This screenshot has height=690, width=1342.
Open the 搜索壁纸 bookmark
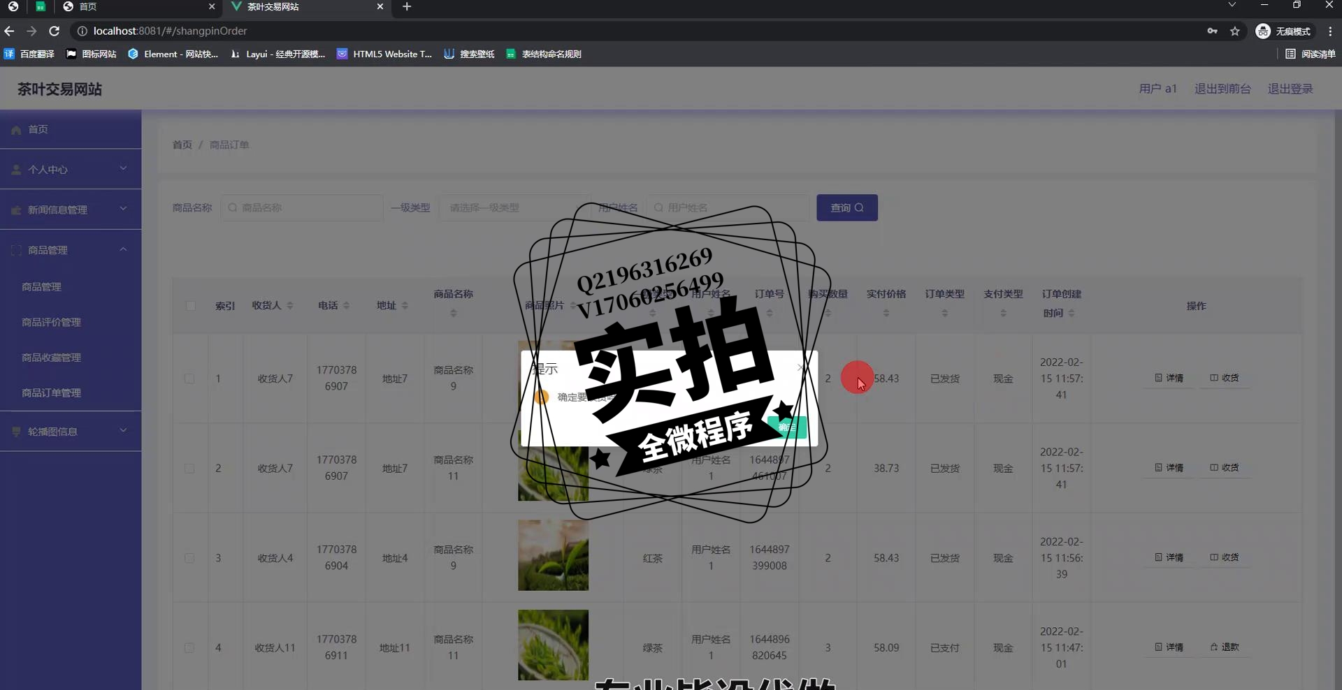pos(469,54)
